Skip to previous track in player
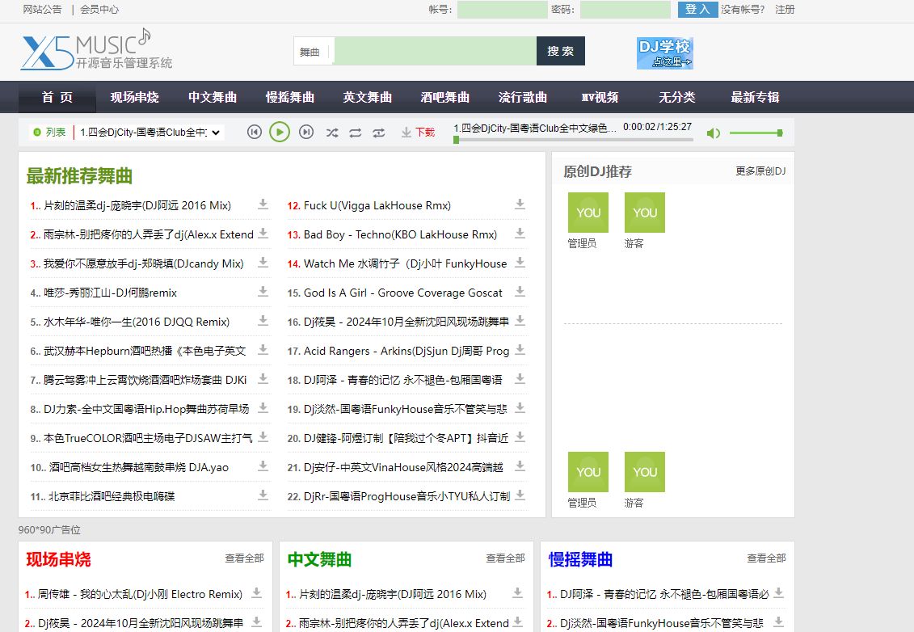914x632 pixels. click(254, 133)
